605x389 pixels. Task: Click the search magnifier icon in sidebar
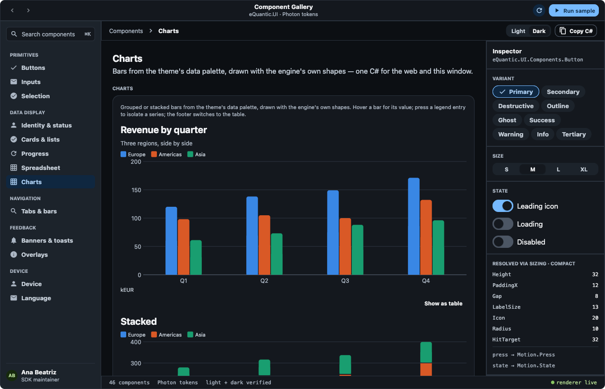(x=14, y=34)
